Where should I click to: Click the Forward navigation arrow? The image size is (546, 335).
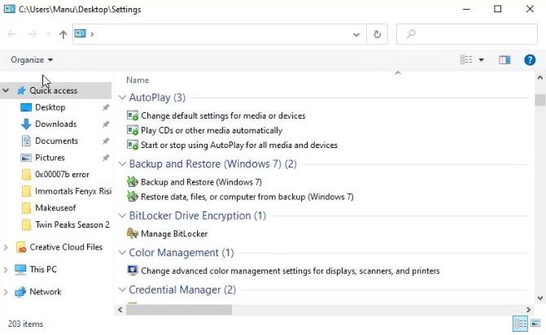[x=32, y=34]
